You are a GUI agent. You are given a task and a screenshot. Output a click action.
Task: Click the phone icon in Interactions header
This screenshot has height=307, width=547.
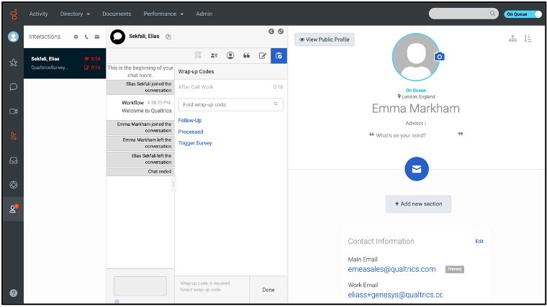(86, 37)
